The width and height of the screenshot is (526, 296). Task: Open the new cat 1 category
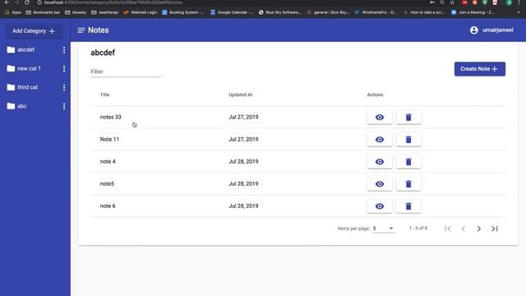click(x=24, y=68)
